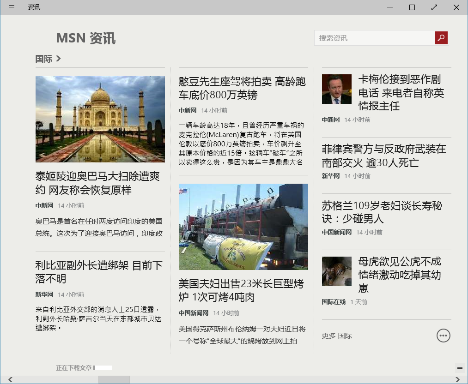Click 中国新闻网 source under 苏格兰 headline
The image size is (468, 384).
point(337,232)
